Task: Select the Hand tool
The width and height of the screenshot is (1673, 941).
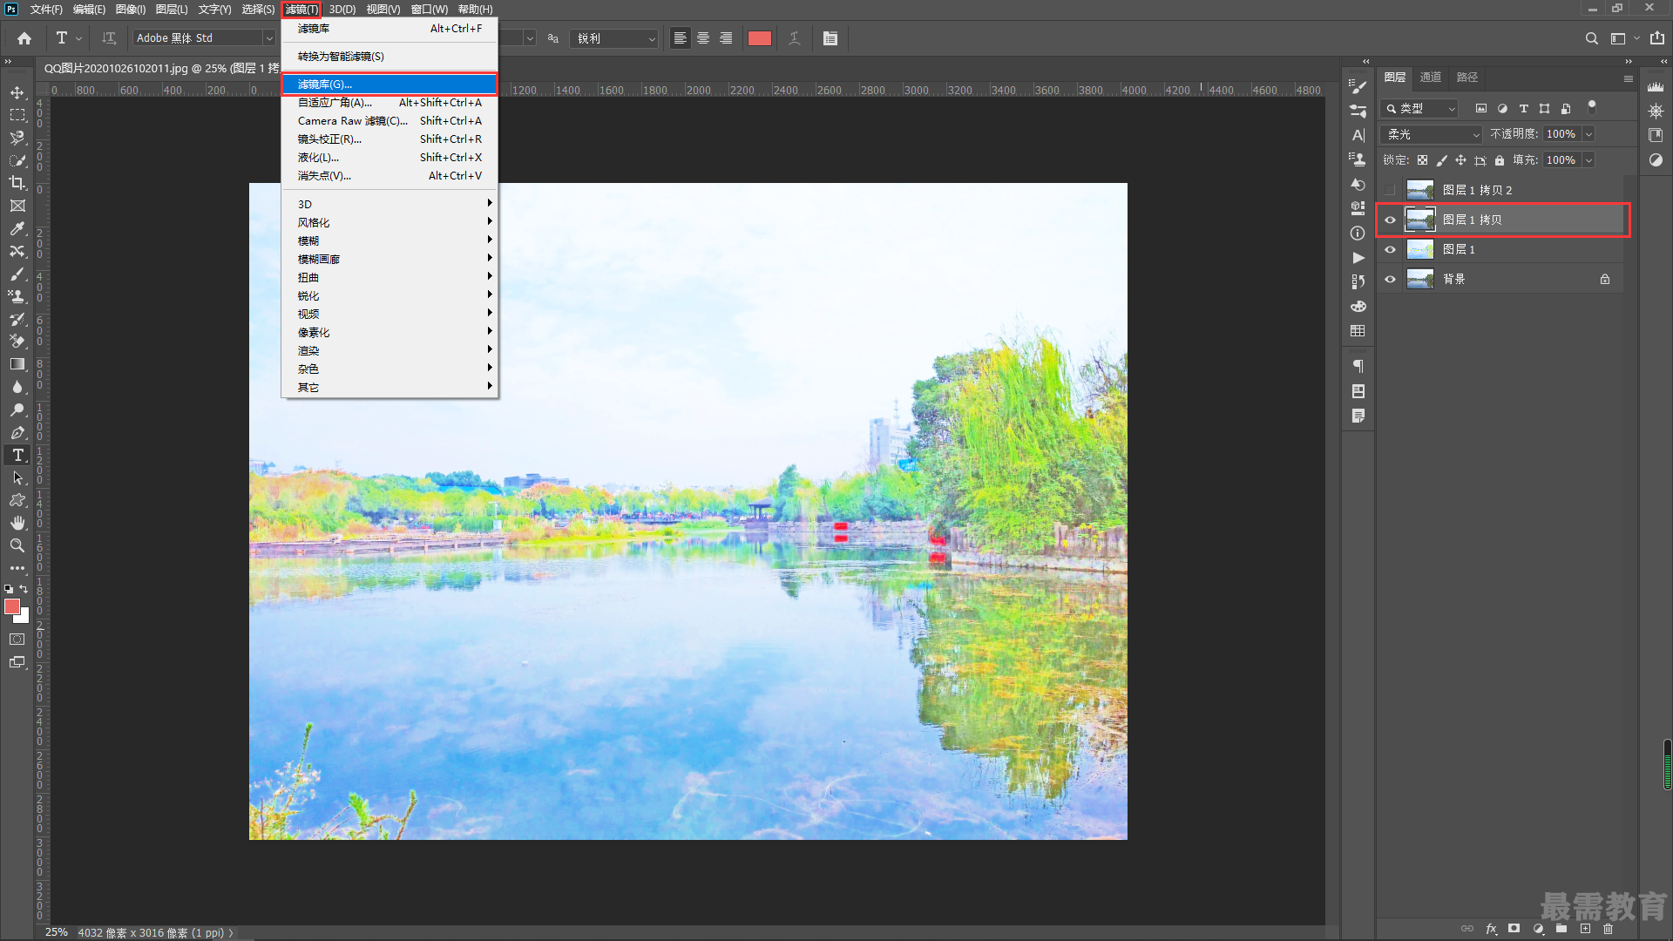Action: tap(17, 523)
